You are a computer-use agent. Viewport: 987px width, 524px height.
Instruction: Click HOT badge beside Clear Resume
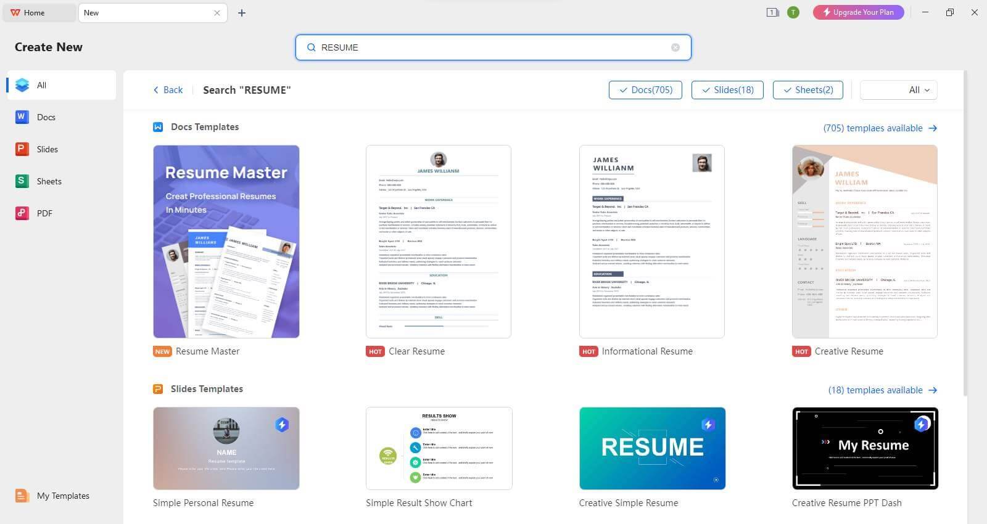[x=375, y=351]
